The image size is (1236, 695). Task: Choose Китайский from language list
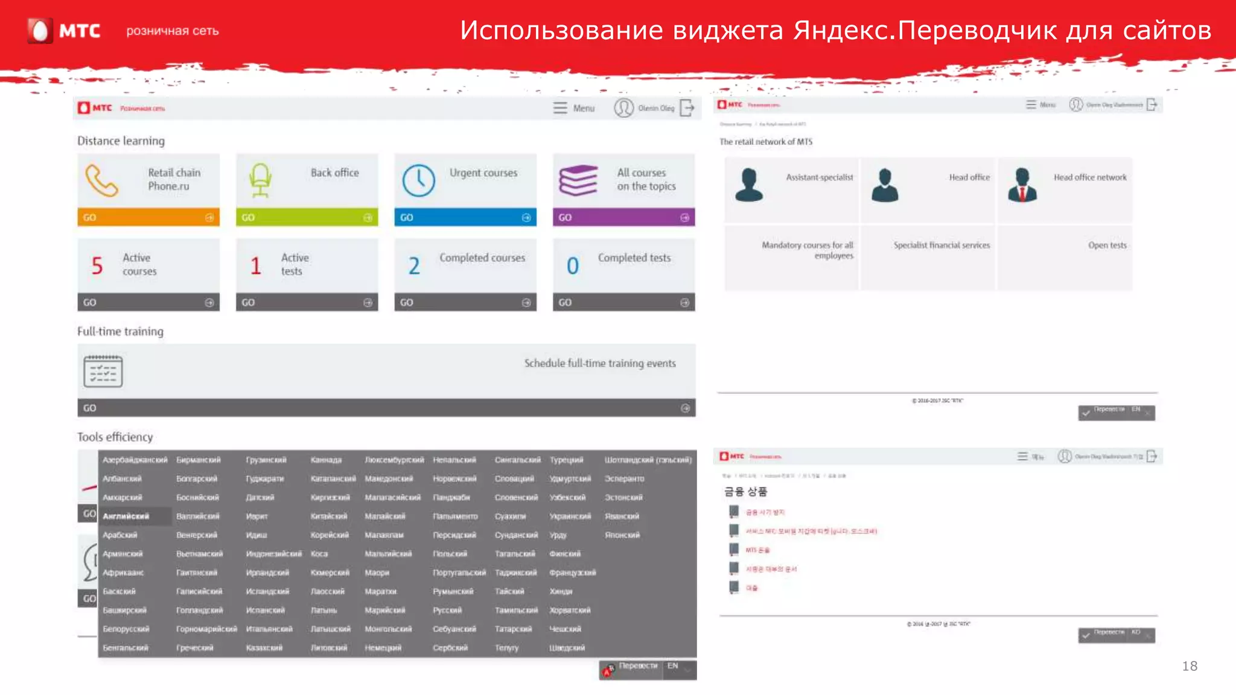[328, 516]
